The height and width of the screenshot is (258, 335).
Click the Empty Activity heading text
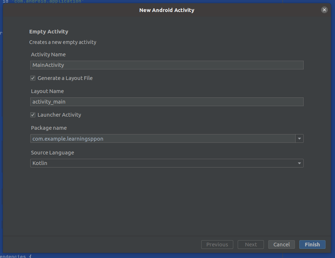click(x=49, y=32)
